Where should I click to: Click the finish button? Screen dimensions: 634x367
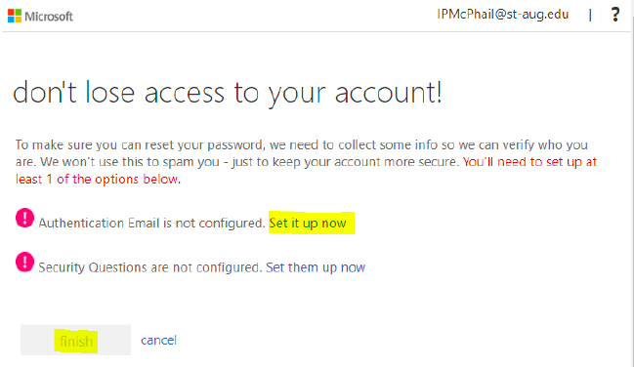(x=75, y=340)
